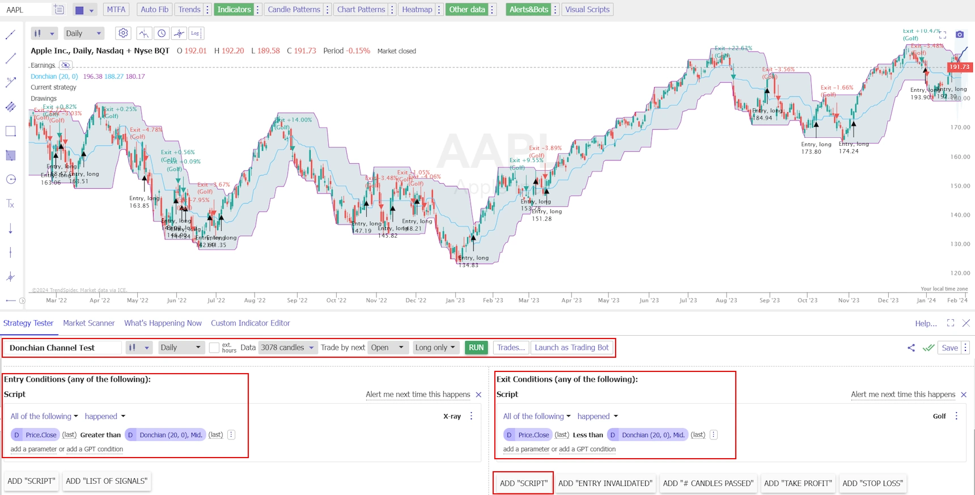The width and height of the screenshot is (975, 495).
Task: Edit the Donchian Channel Test strategy name
Action: [x=63, y=348]
